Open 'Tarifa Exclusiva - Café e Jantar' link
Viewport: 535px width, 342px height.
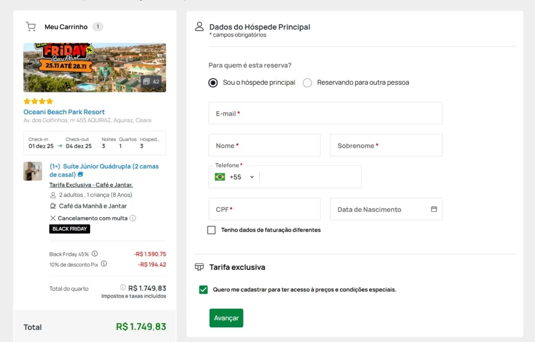tap(91, 185)
